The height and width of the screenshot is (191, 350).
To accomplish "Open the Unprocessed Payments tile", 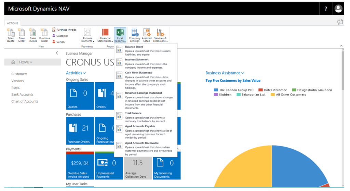I will [x=109, y=166].
